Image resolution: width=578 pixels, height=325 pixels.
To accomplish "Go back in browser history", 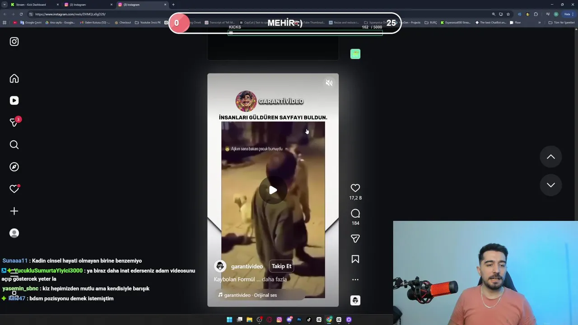I will click(x=4, y=14).
